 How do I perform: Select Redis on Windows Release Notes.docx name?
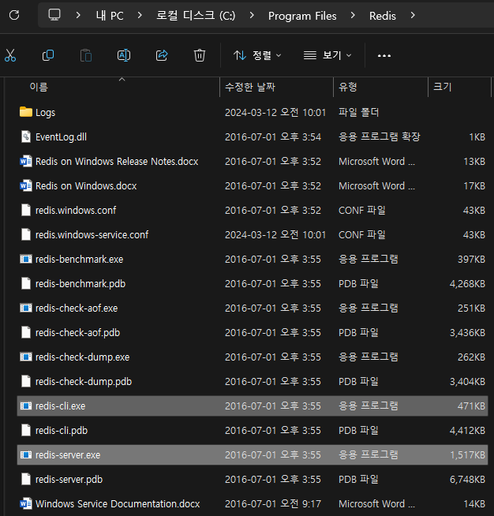117,161
